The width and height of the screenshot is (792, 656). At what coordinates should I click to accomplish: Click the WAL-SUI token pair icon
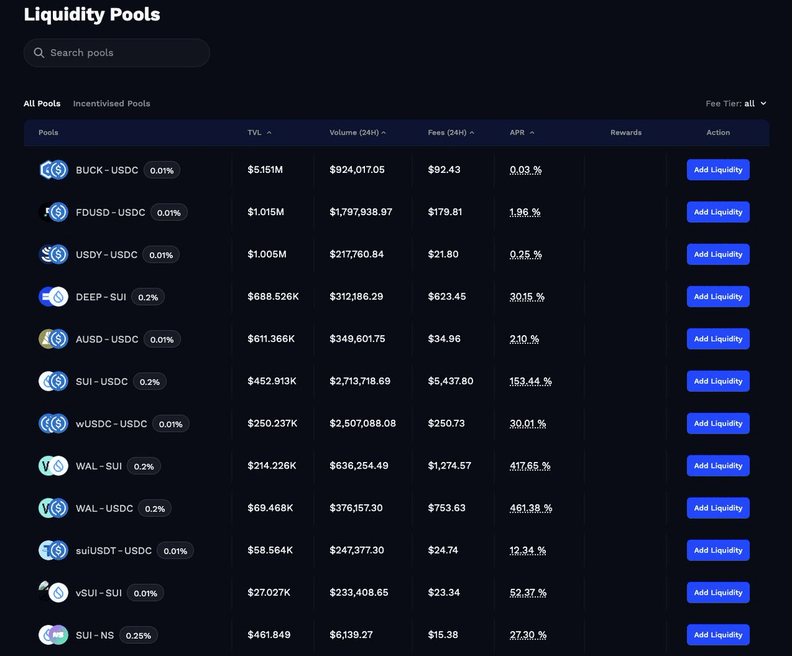pyautogui.click(x=53, y=465)
